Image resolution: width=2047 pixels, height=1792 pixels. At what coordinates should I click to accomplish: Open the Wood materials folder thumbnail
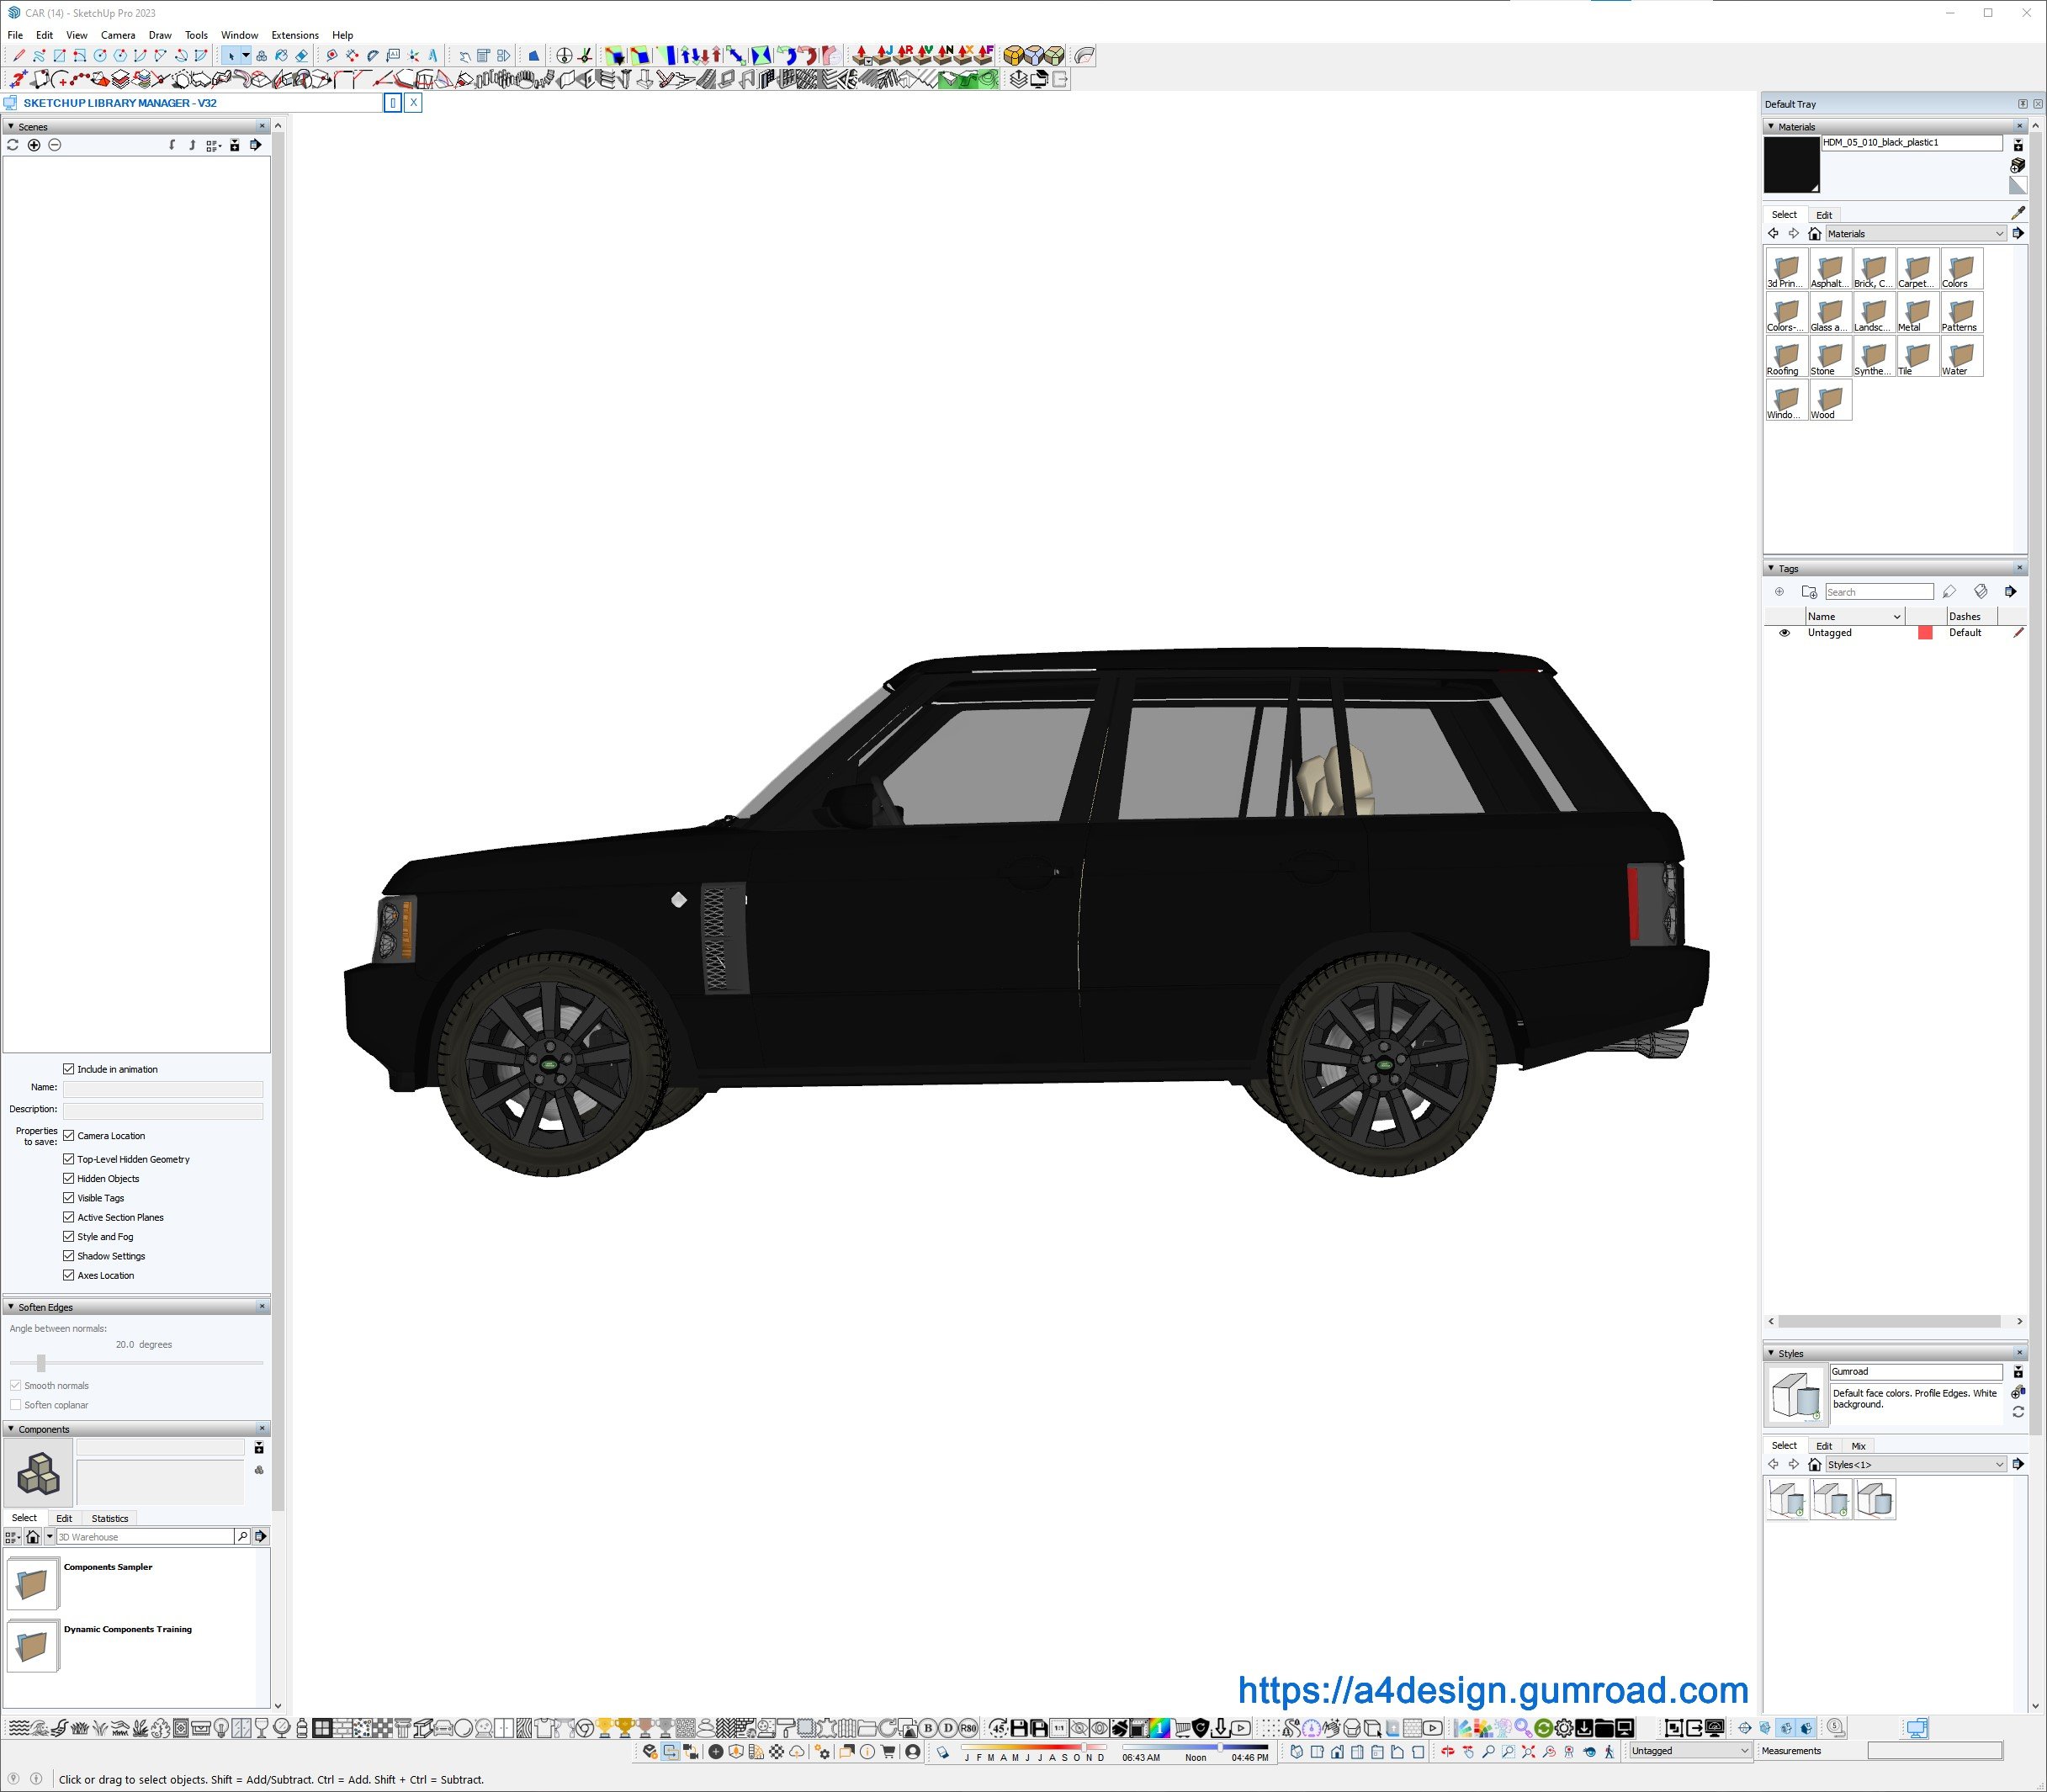pyautogui.click(x=1830, y=400)
